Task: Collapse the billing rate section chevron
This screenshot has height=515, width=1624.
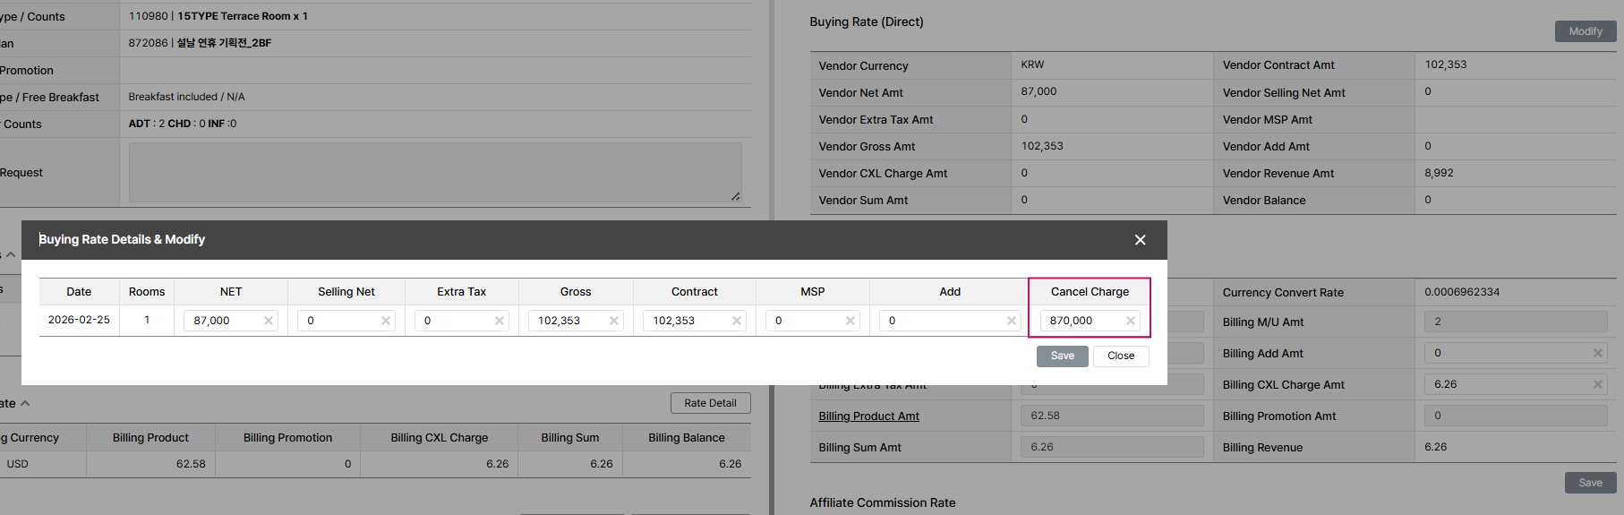Action: point(25,404)
